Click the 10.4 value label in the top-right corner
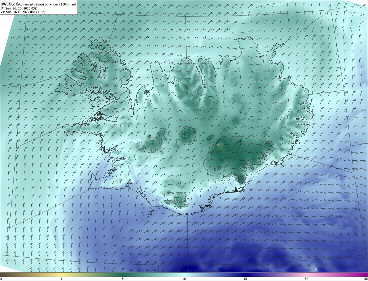Image resolution: width=368 pixels, height=281 pixels. (353, 13)
